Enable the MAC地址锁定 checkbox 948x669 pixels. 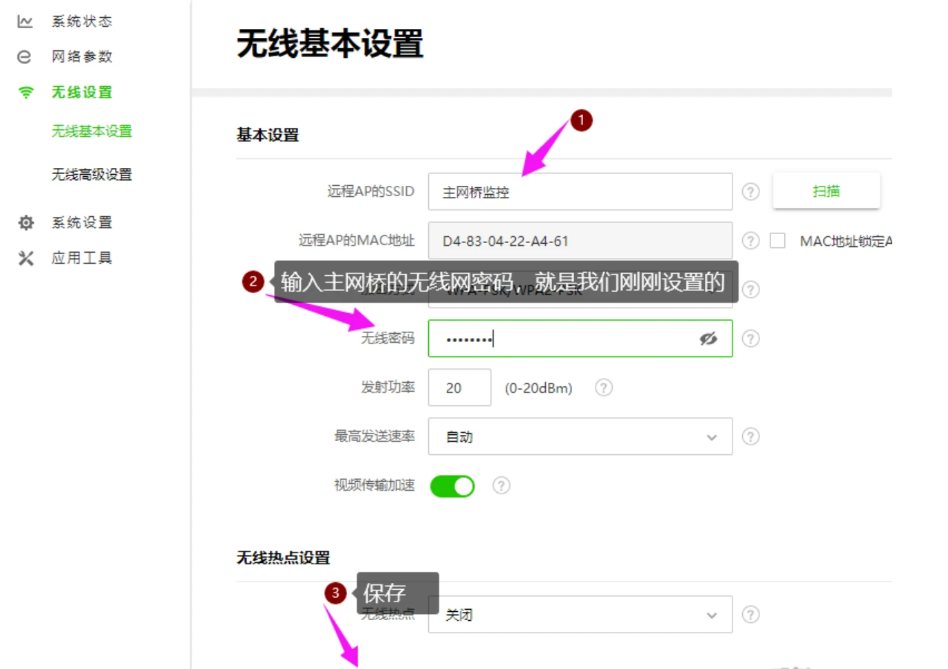777,241
